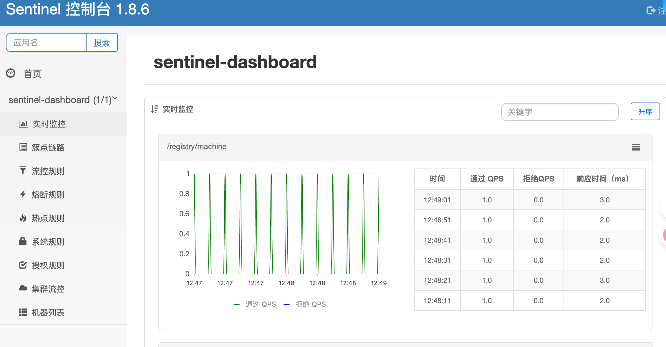Click the sort icon beside 实时监控 heading
The image size is (666, 347).
(x=155, y=109)
